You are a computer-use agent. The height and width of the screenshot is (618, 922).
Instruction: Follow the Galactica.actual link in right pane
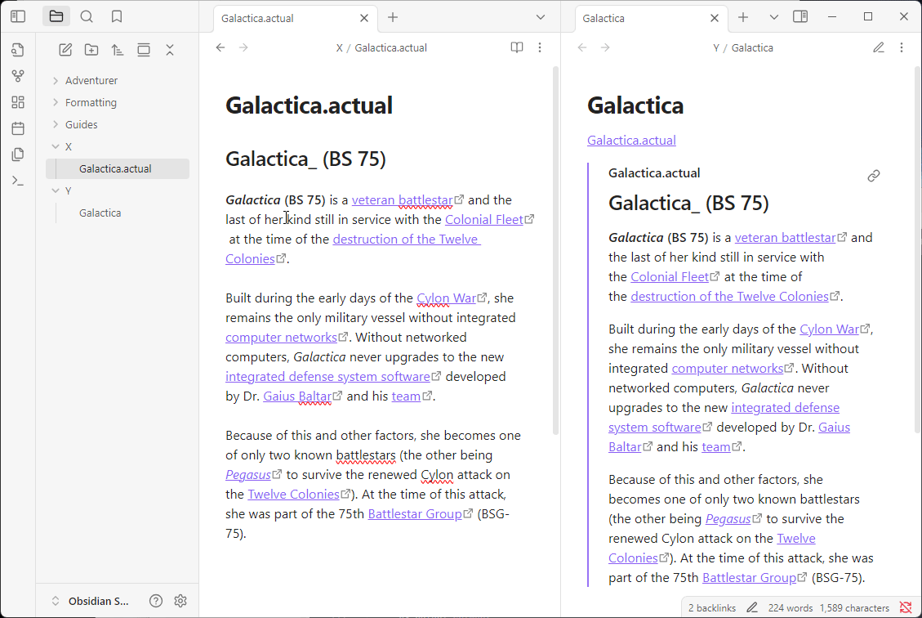(631, 140)
